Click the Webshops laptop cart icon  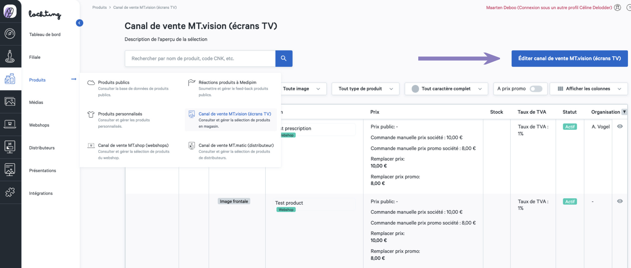(x=10, y=124)
